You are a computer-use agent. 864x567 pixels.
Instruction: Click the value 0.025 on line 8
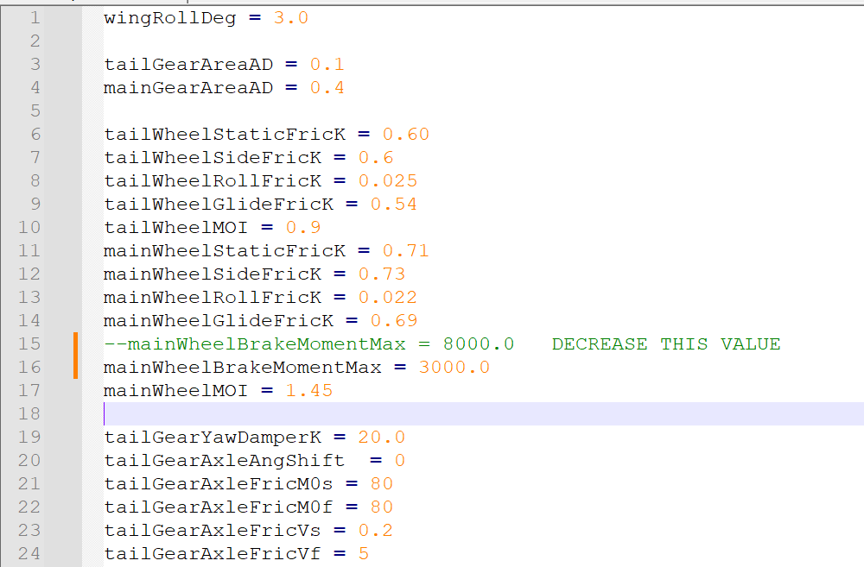(388, 180)
